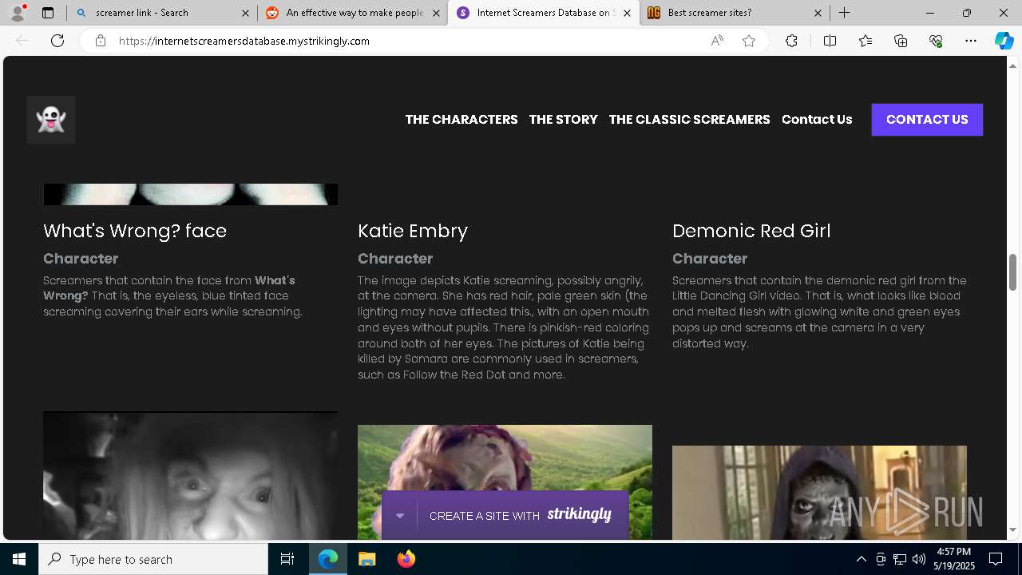
Task: Open a new tab with plus icon
Action: click(844, 13)
